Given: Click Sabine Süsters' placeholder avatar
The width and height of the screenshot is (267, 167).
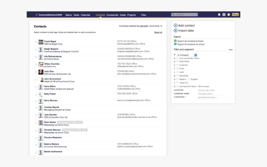Looking at the screenshot, I should click(x=41, y=145).
